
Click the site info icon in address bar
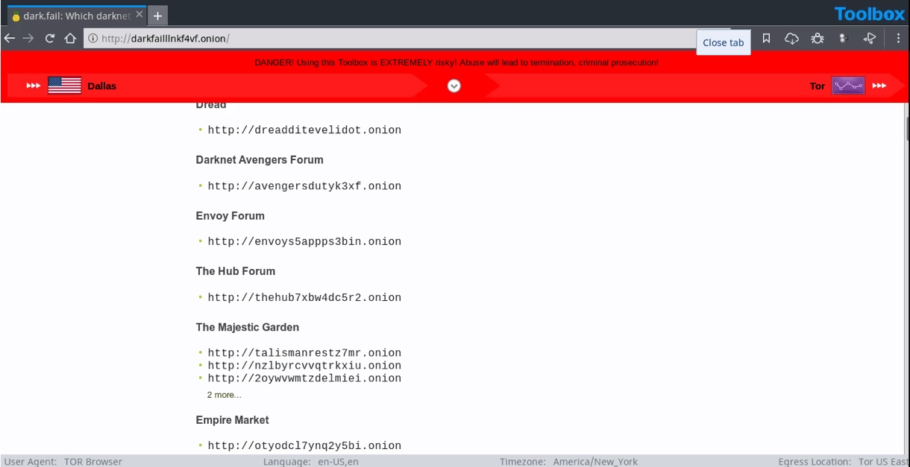click(93, 39)
